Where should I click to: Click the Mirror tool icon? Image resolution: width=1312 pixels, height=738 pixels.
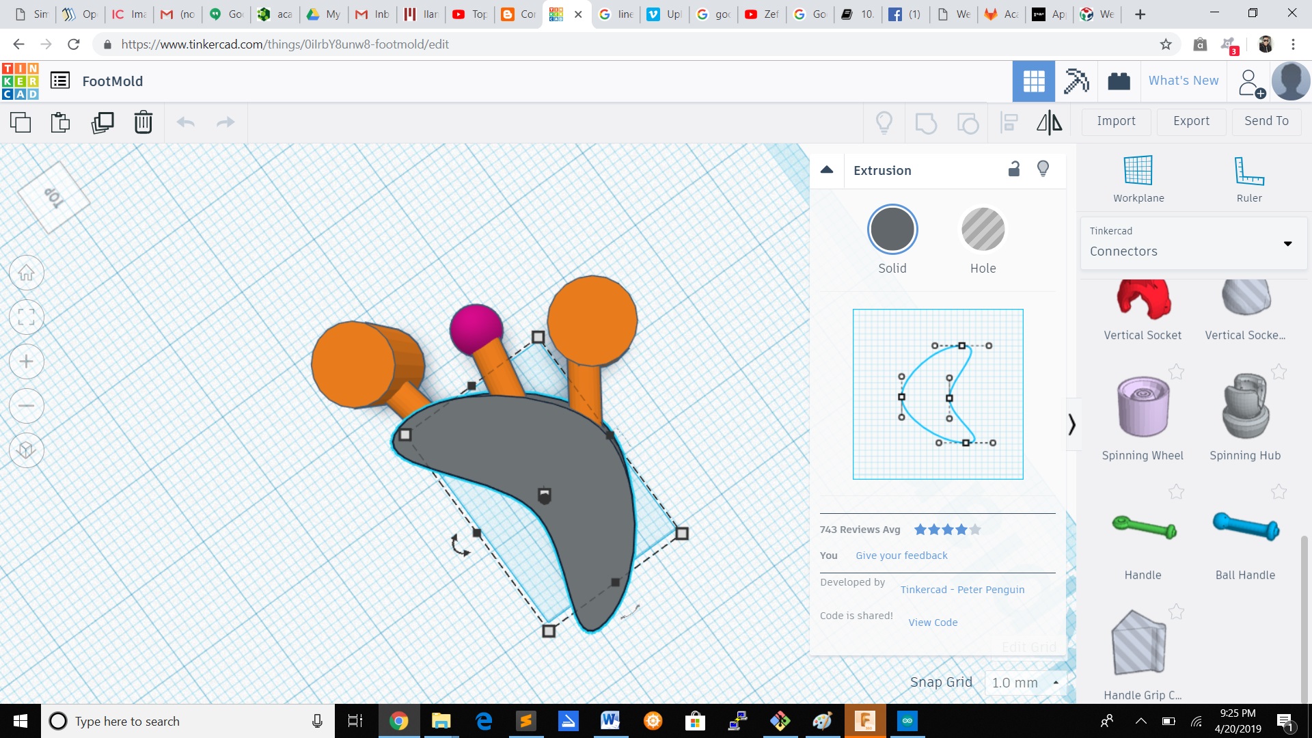[1049, 122]
